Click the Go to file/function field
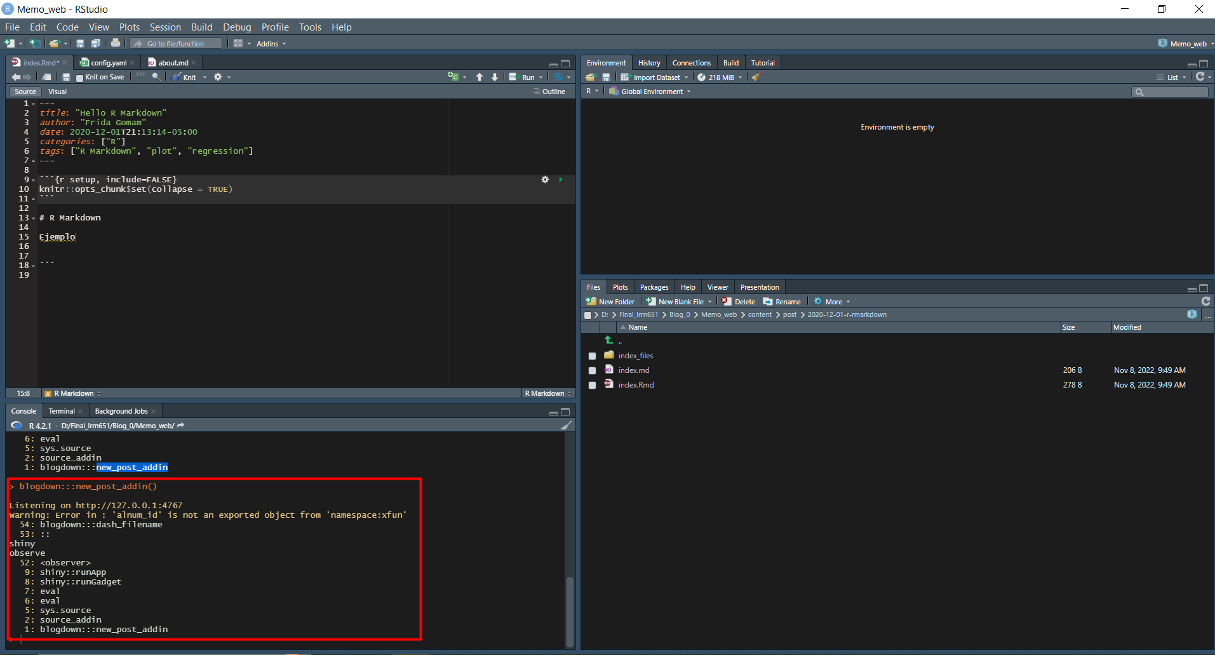This screenshot has height=655, width=1215. tap(177, 44)
